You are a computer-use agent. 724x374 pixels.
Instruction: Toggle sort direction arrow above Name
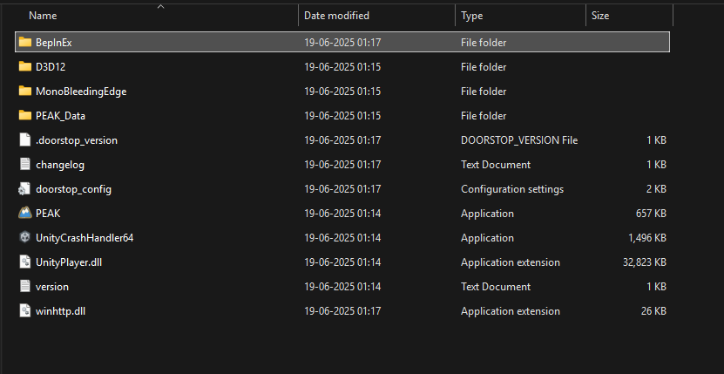point(160,6)
